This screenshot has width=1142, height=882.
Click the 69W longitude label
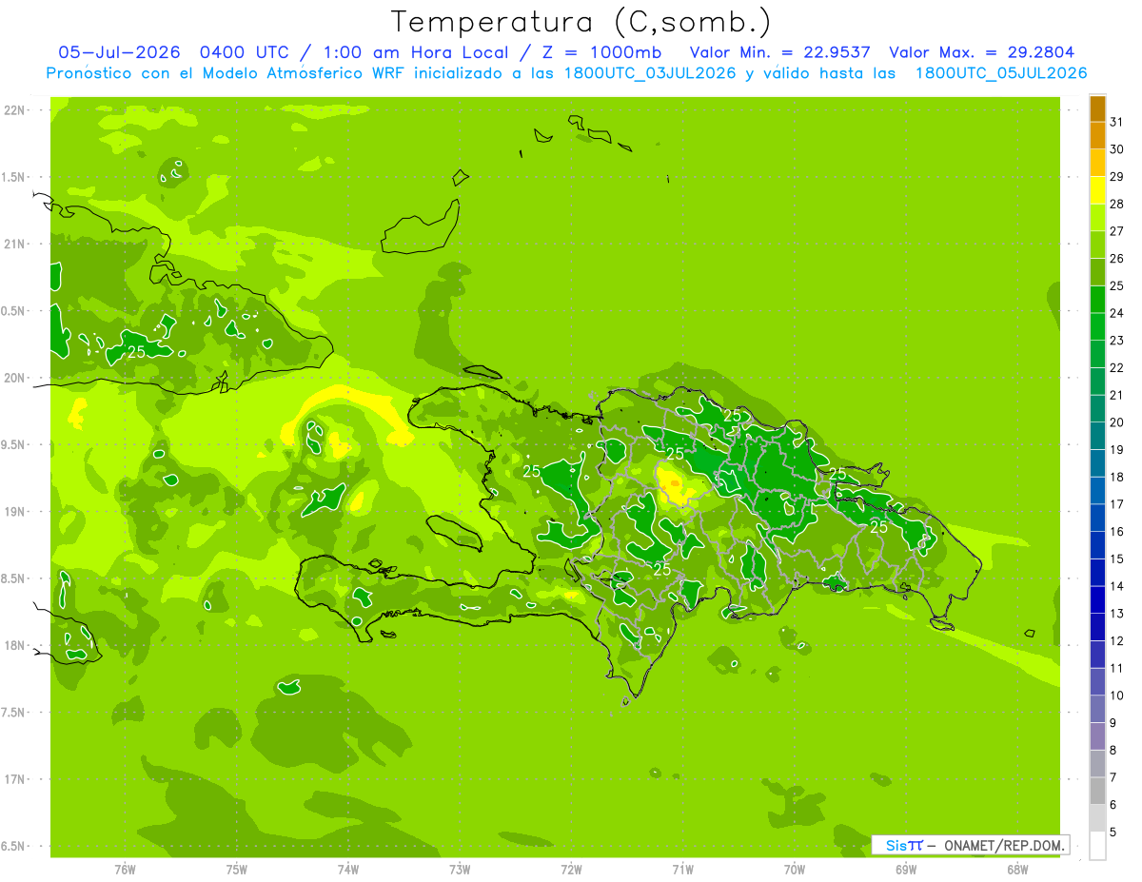pyautogui.click(x=906, y=869)
